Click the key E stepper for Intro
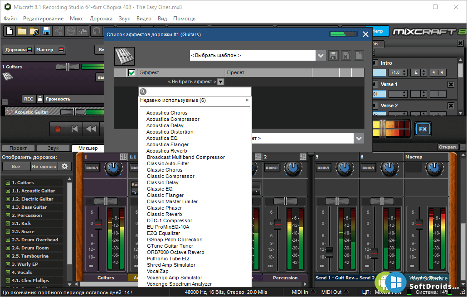 click(424, 72)
